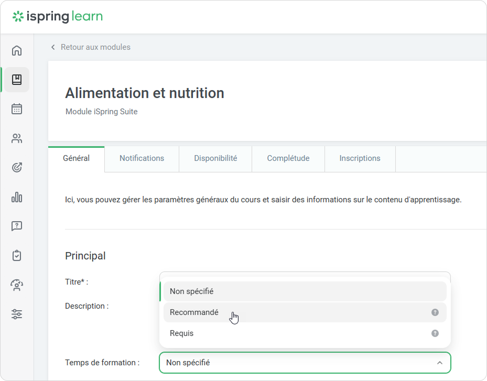Screen dimensions: 487x381
Task: Click the iSpring Learn logo
Action: 58,17
